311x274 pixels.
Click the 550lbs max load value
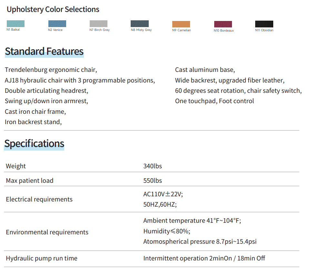(x=153, y=181)
